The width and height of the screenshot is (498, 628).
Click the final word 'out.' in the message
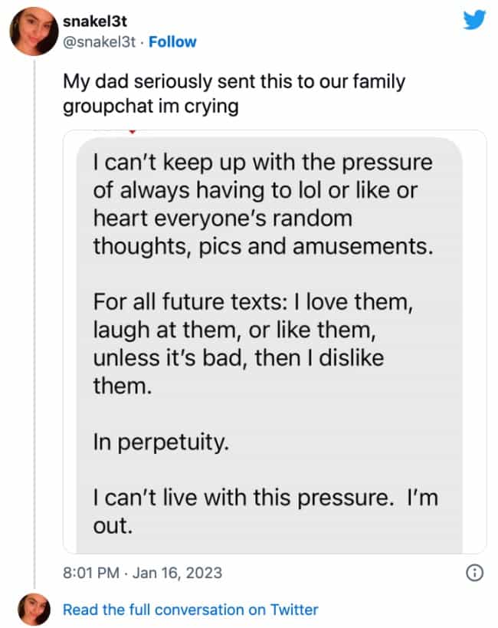tap(112, 528)
